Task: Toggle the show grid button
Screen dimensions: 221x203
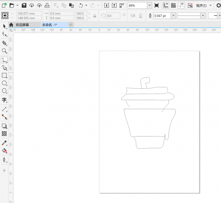Action: tap(173, 5)
